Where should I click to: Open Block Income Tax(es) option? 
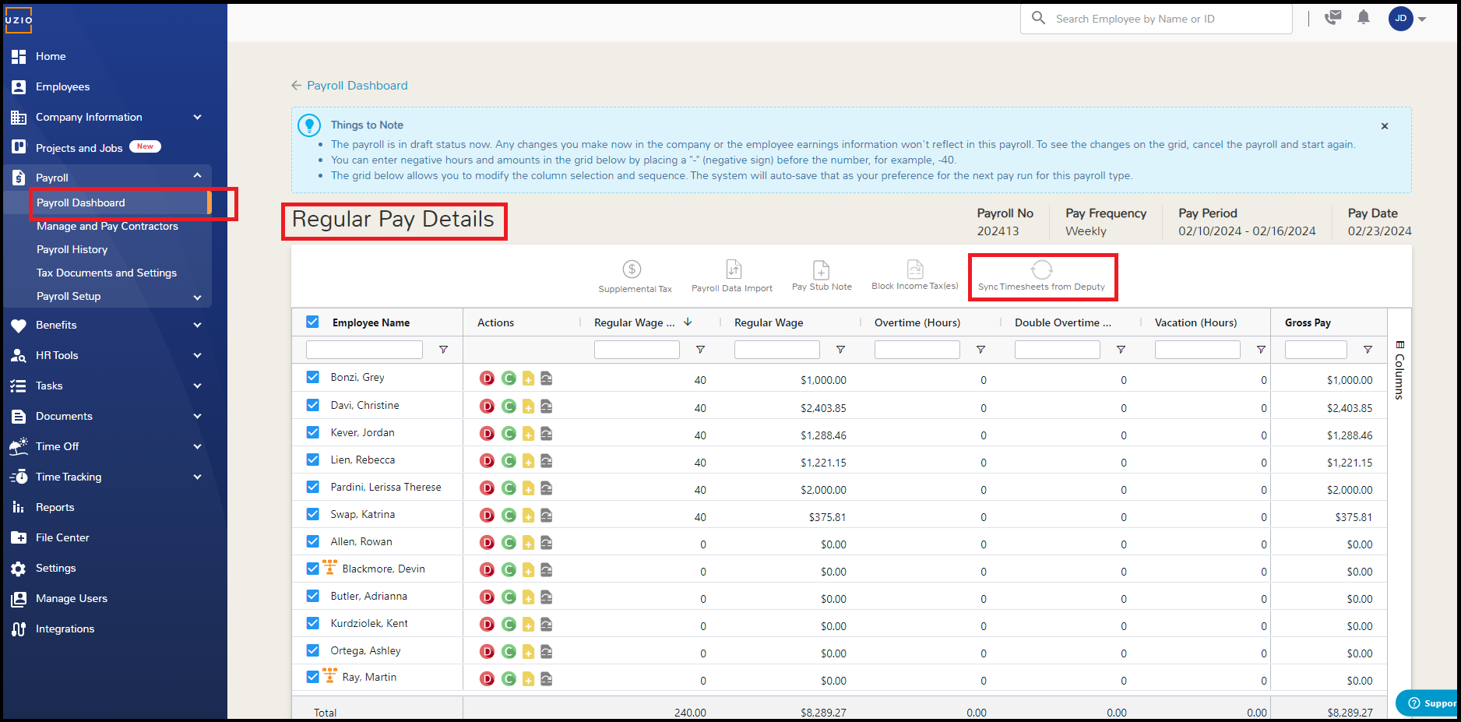point(915,276)
